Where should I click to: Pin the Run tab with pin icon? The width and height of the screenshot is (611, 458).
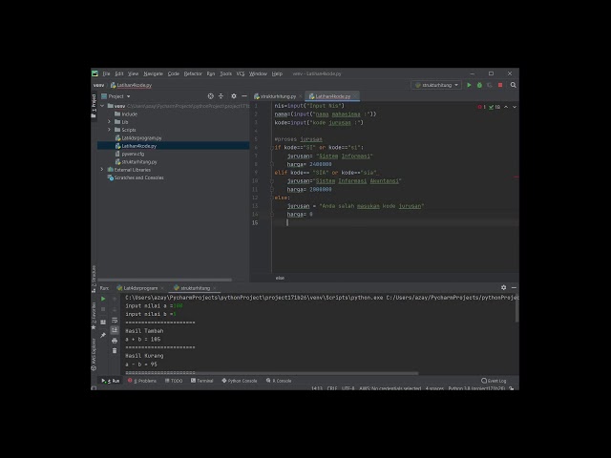pyautogui.click(x=103, y=335)
